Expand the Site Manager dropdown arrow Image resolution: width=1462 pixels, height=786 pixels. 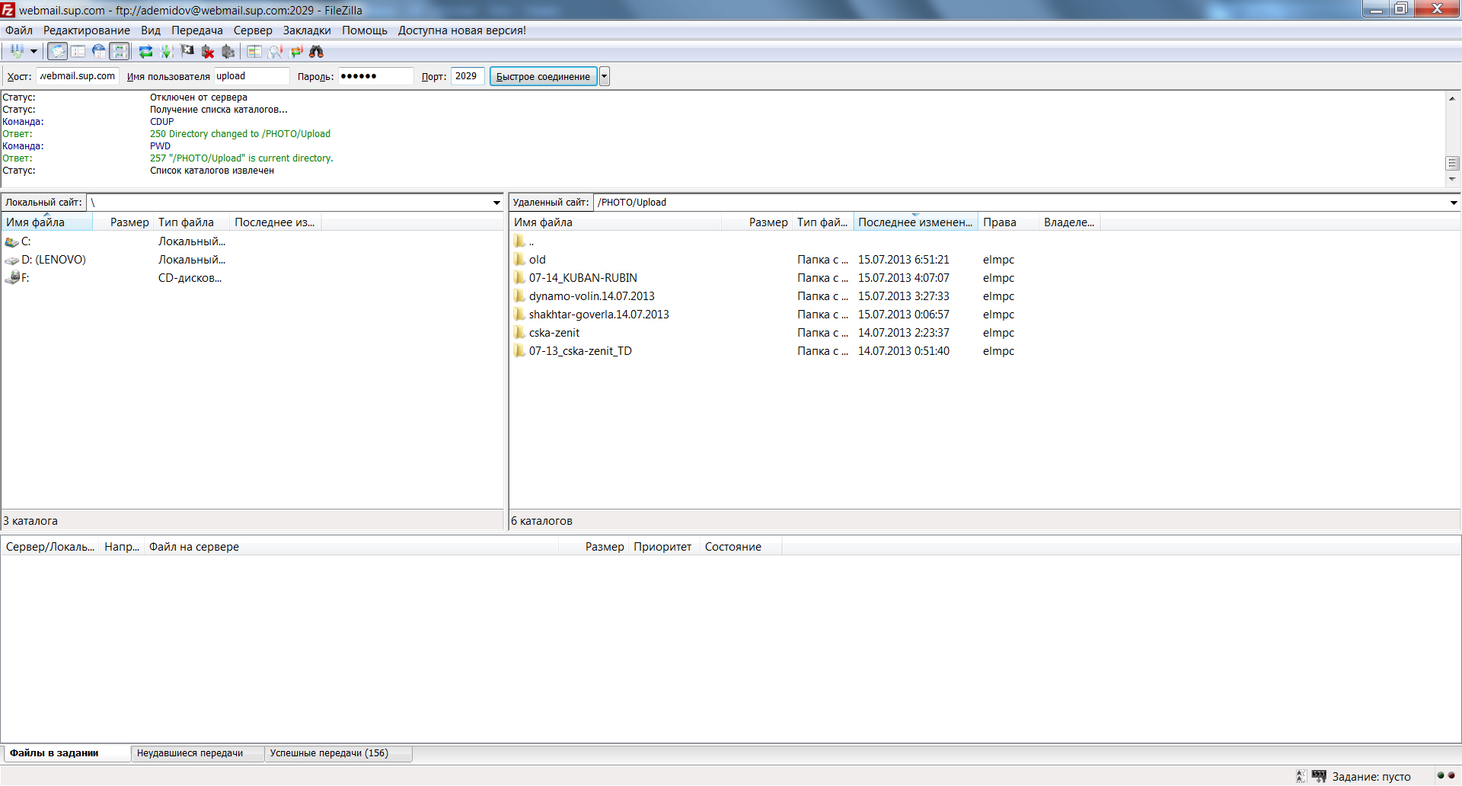(34, 51)
